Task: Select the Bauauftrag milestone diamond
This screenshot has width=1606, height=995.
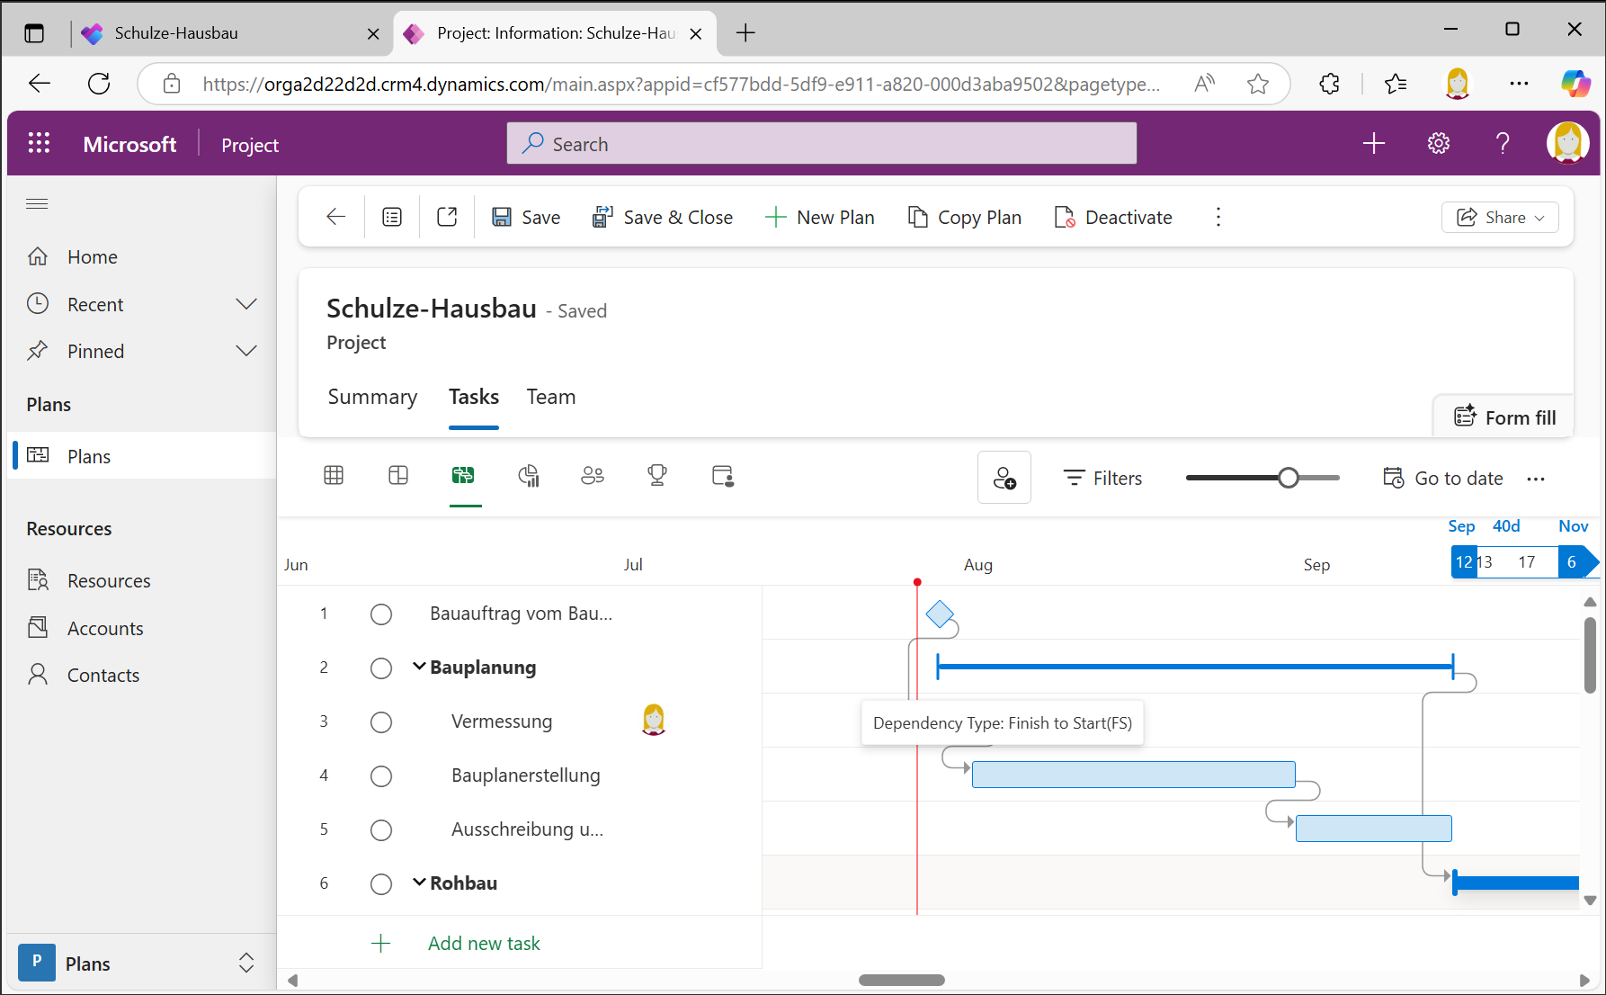Action: click(x=940, y=614)
